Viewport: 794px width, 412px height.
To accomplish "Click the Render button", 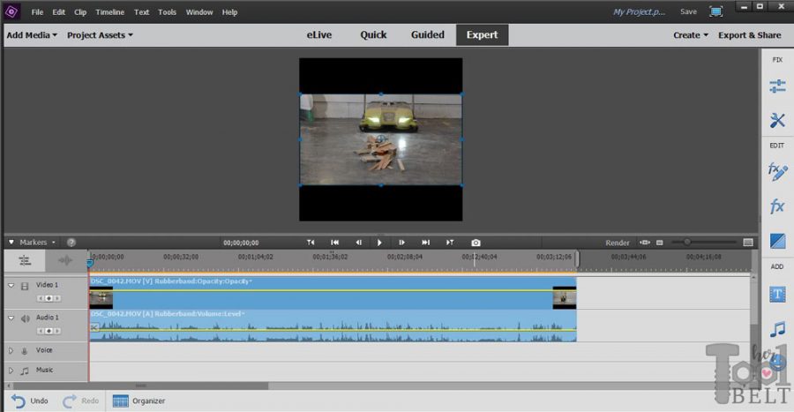I will point(618,243).
